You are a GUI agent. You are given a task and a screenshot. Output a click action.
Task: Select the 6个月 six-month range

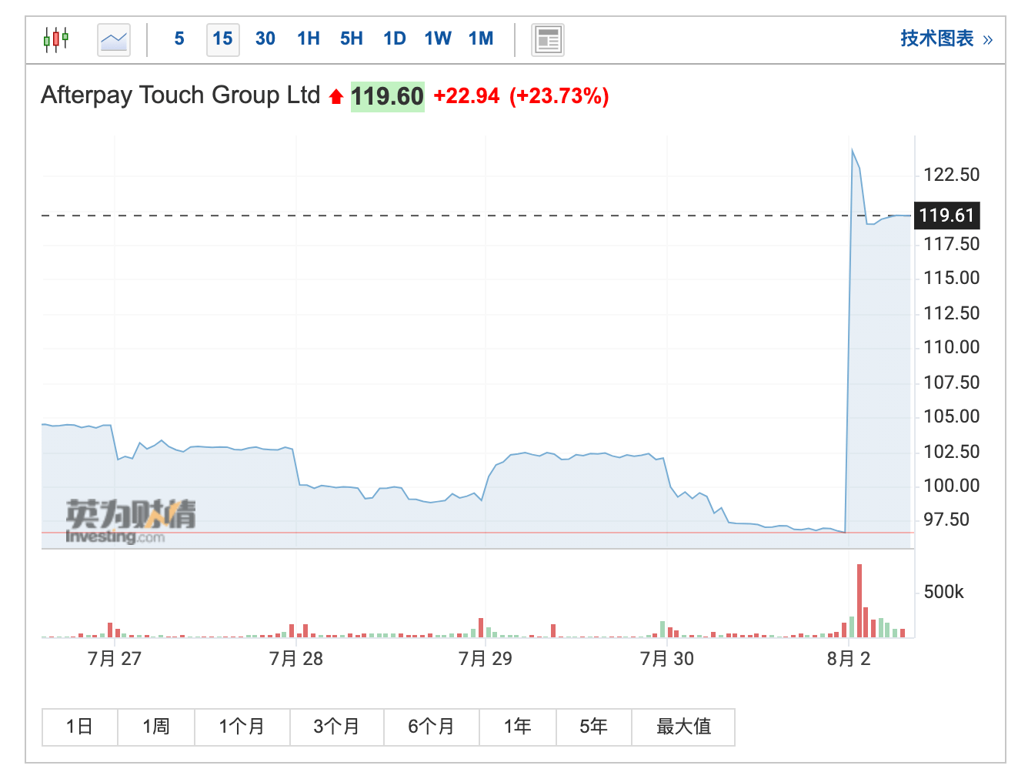click(x=431, y=726)
